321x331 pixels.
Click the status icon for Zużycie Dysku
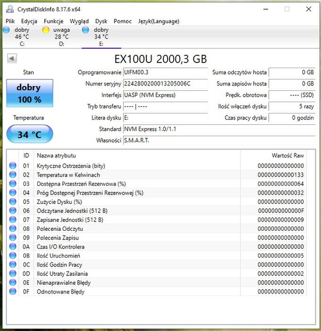point(13,201)
